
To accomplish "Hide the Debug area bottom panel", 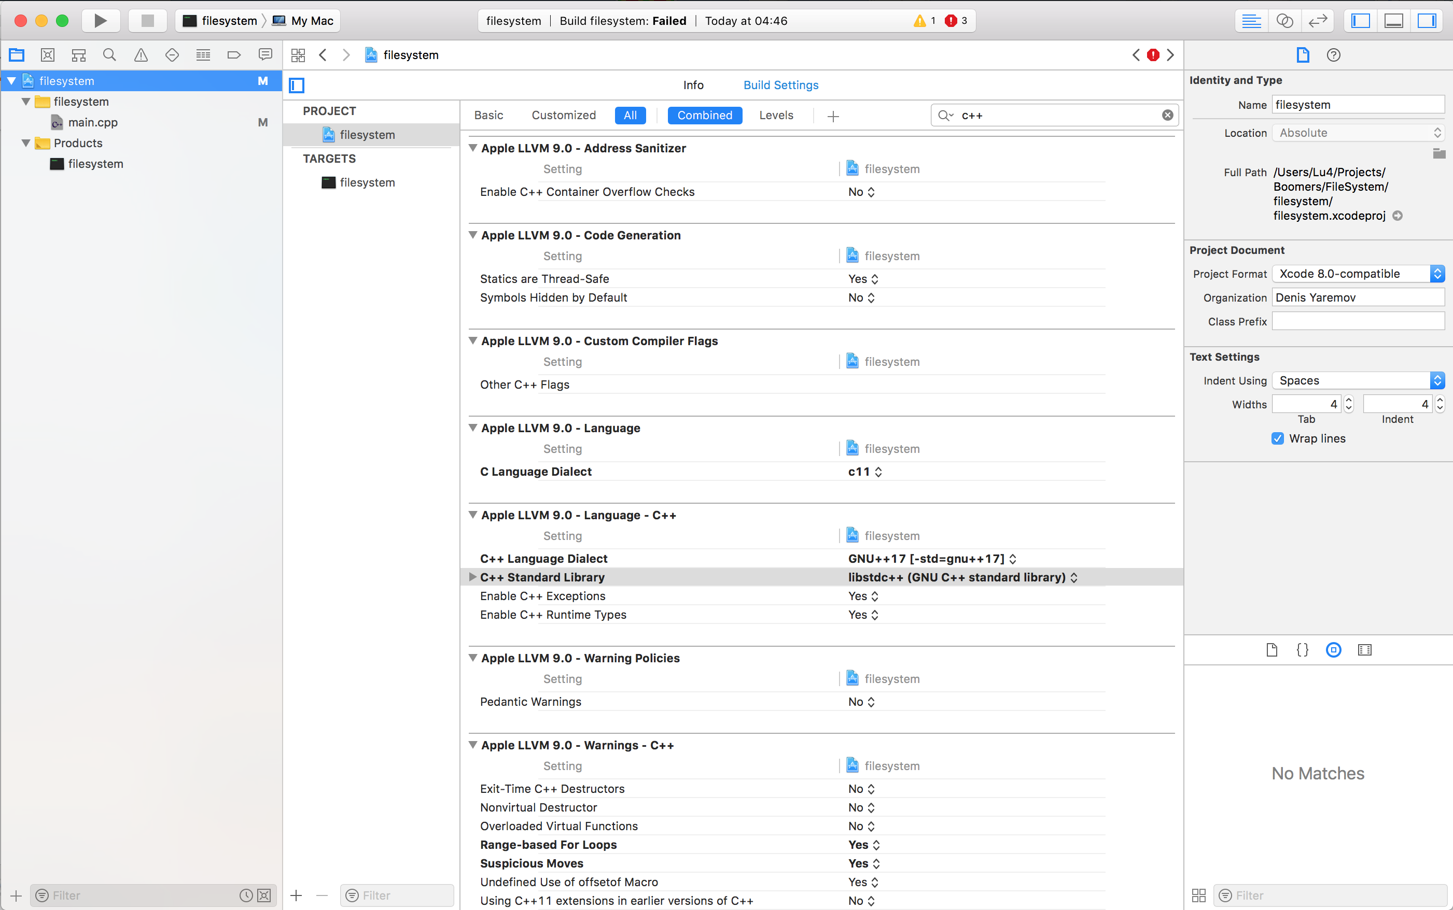I will (x=1393, y=20).
